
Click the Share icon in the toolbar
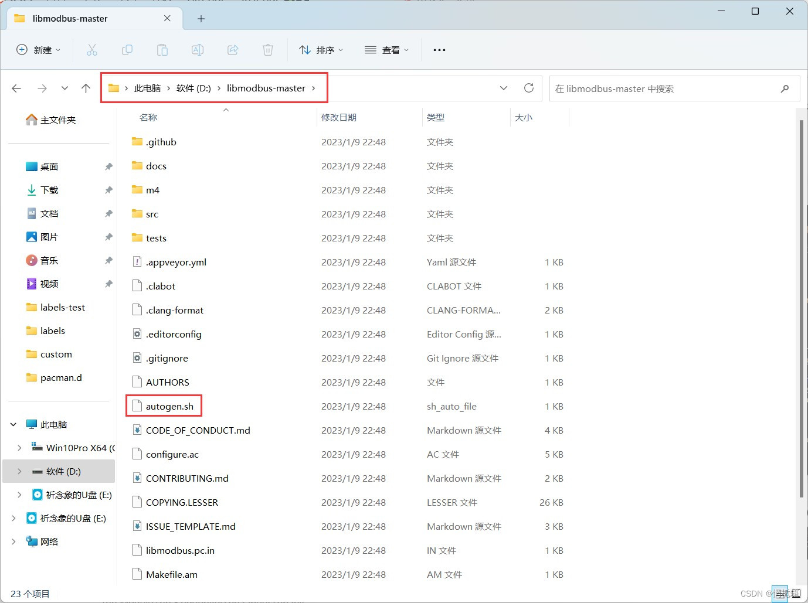[232, 50]
